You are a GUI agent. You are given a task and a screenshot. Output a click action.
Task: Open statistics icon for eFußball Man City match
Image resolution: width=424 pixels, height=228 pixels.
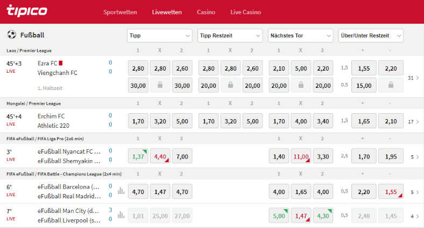[x=121, y=215]
